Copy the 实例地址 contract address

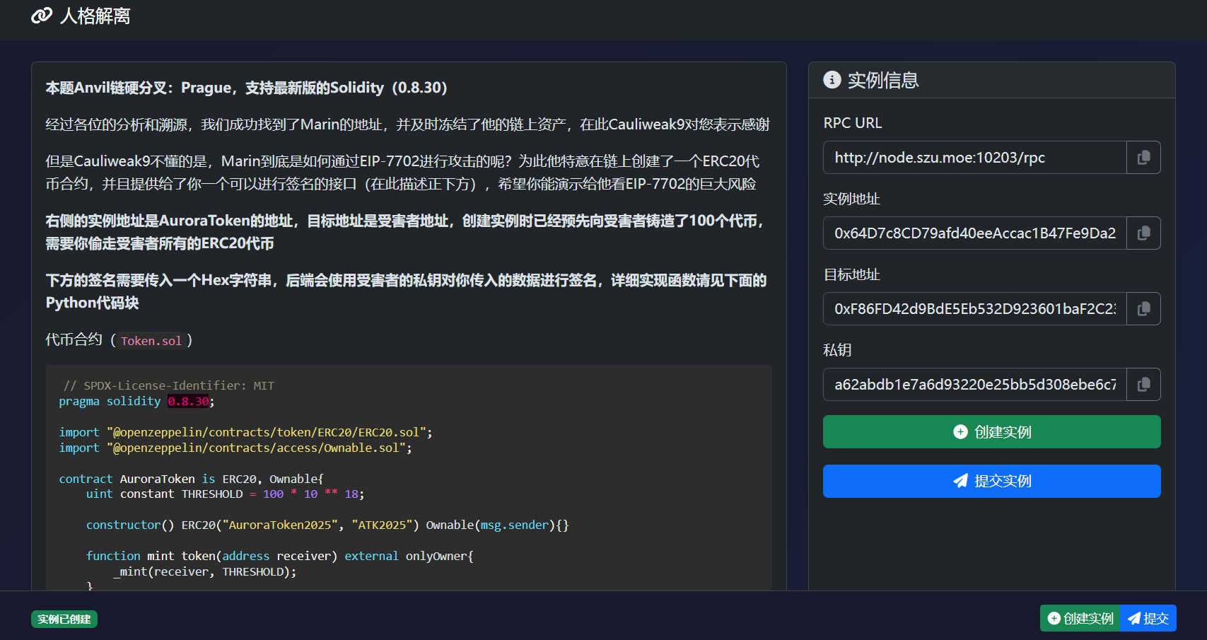(1143, 233)
